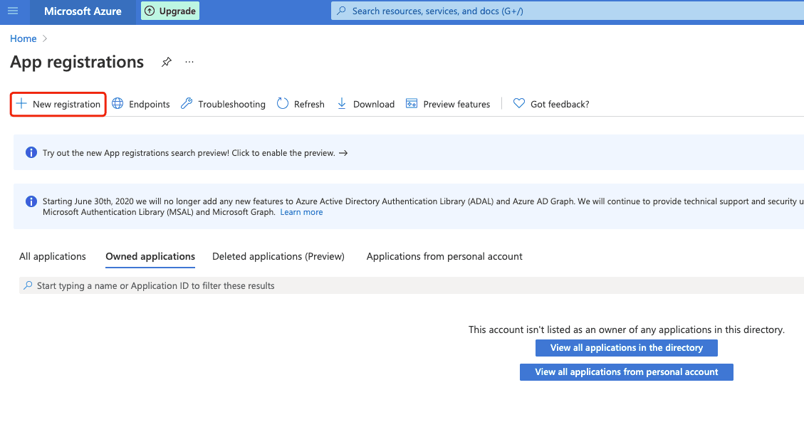
Task: Select the Deleted applications (Preview) tab
Action: tap(278, 257)
